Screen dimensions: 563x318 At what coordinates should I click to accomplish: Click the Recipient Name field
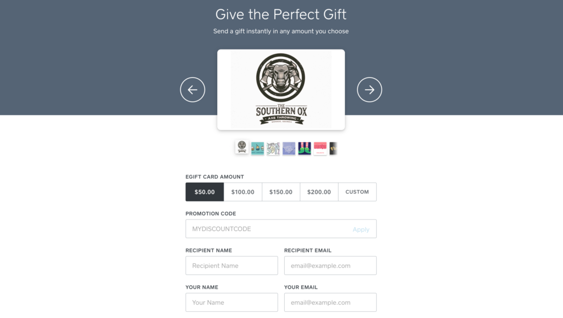231,266
